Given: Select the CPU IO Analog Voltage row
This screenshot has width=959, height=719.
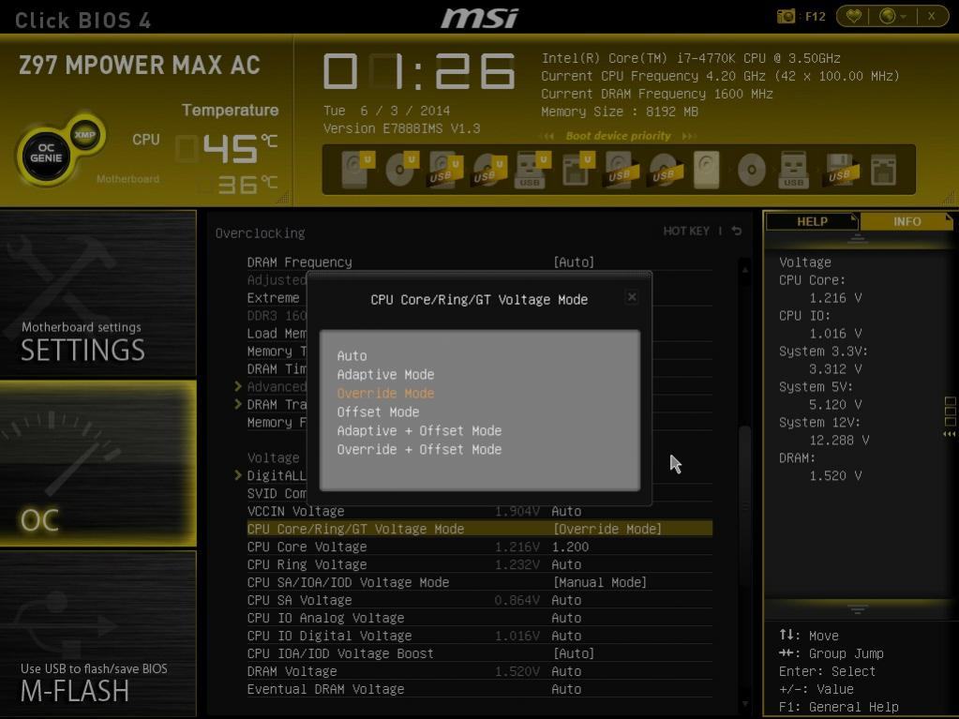Looking at the screenshot, I should point(480,618).
